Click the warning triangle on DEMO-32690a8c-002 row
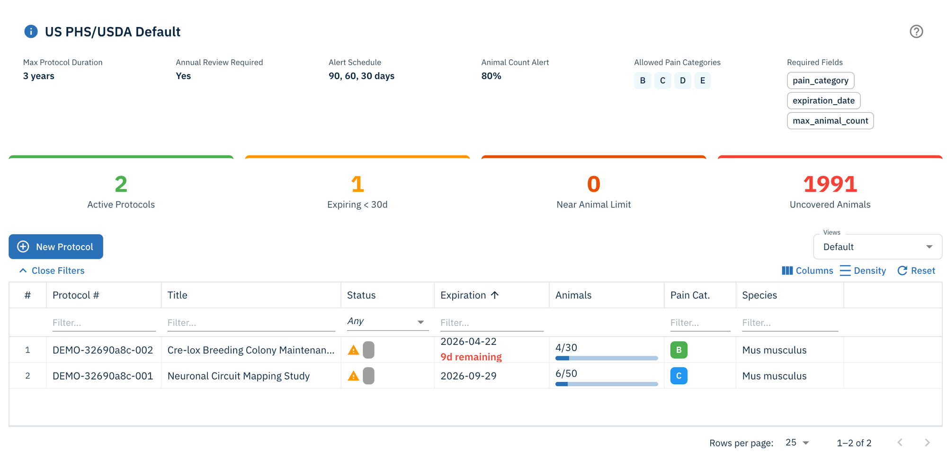947x452 pixels. (353, 350)
